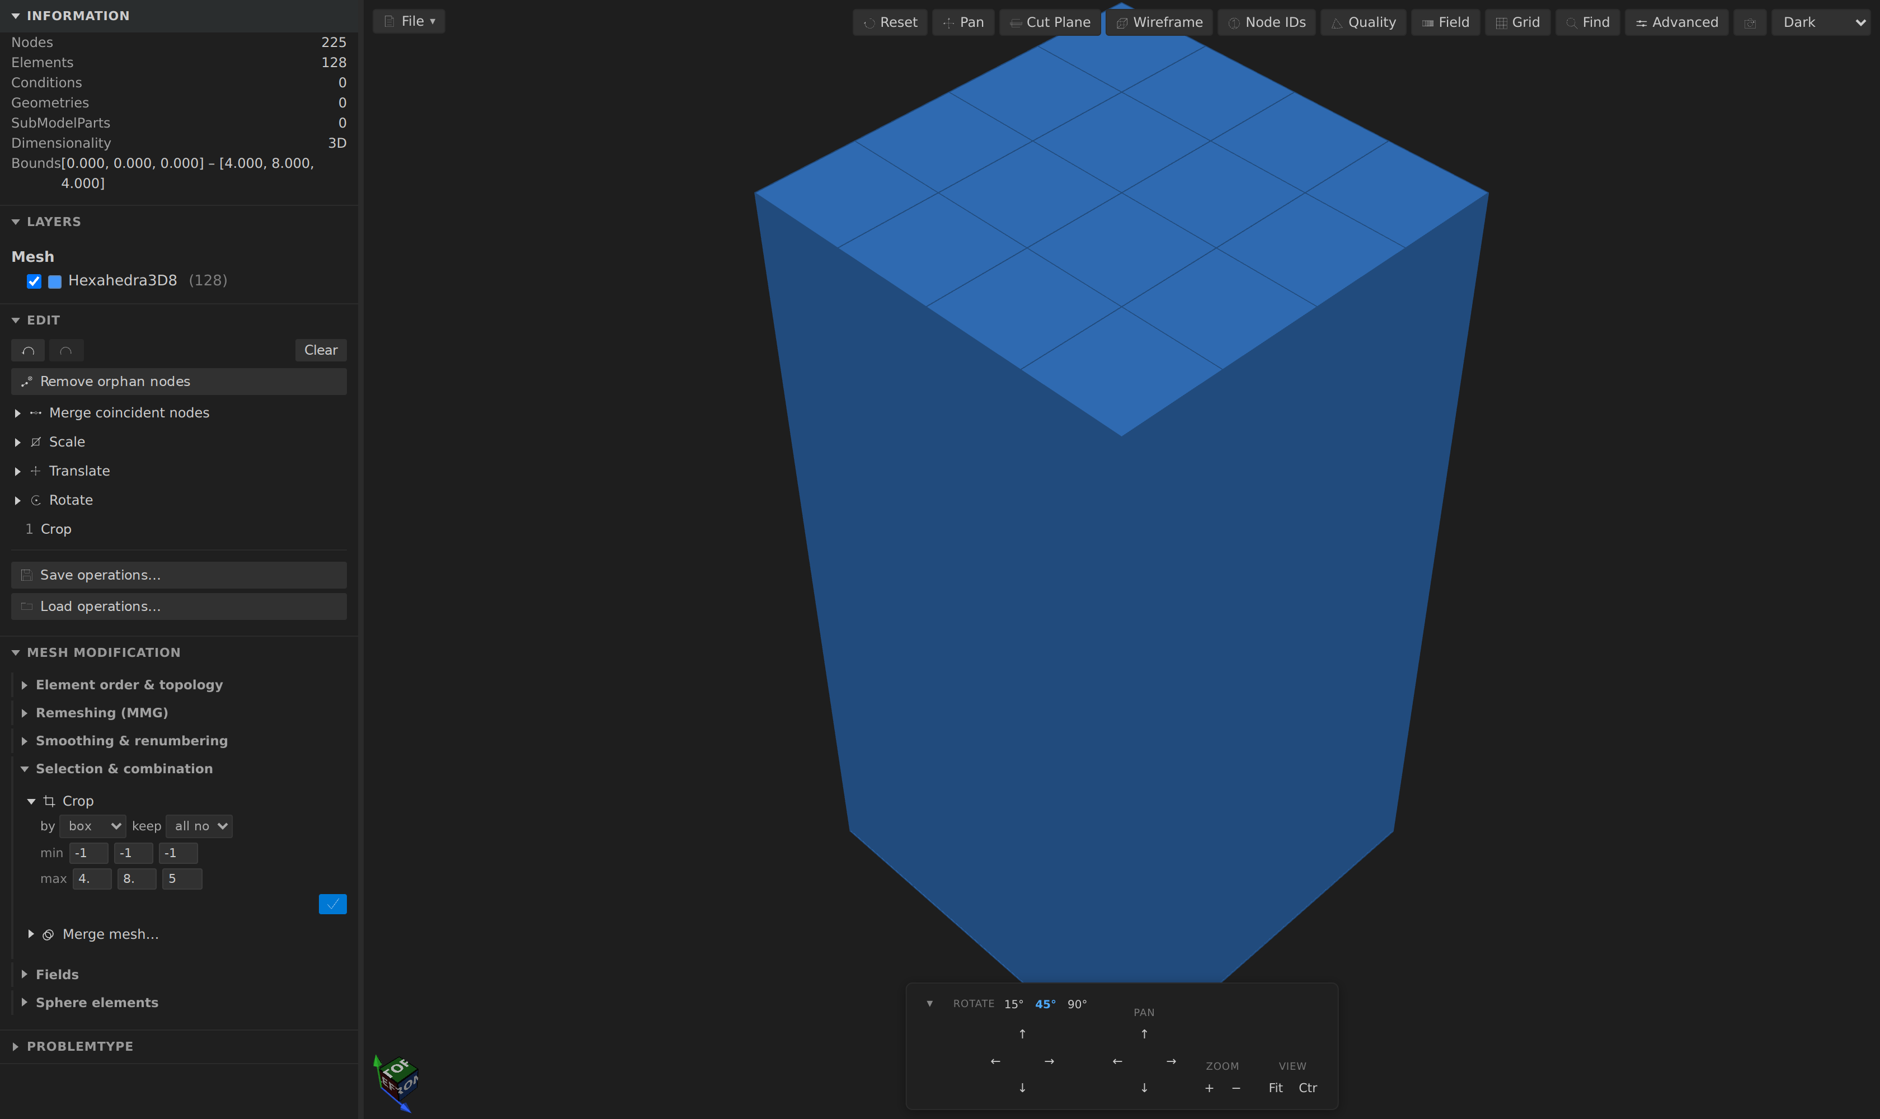Uncheck the Hexahedra3D8 layer checkbox

click(x=34, y=281)
